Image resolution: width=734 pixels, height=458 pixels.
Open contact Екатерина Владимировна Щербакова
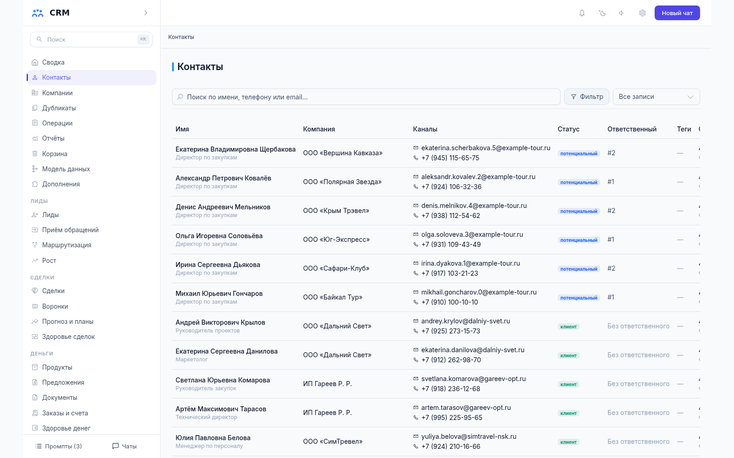[235, 149]
